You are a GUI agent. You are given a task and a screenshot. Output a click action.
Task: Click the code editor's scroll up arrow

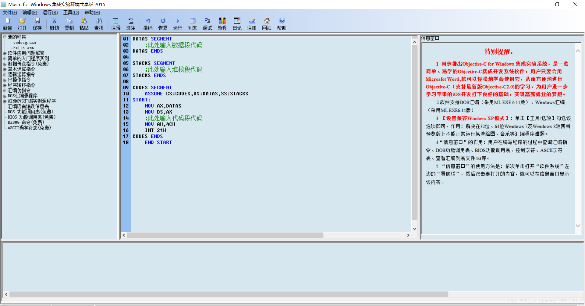coord(414,42)
